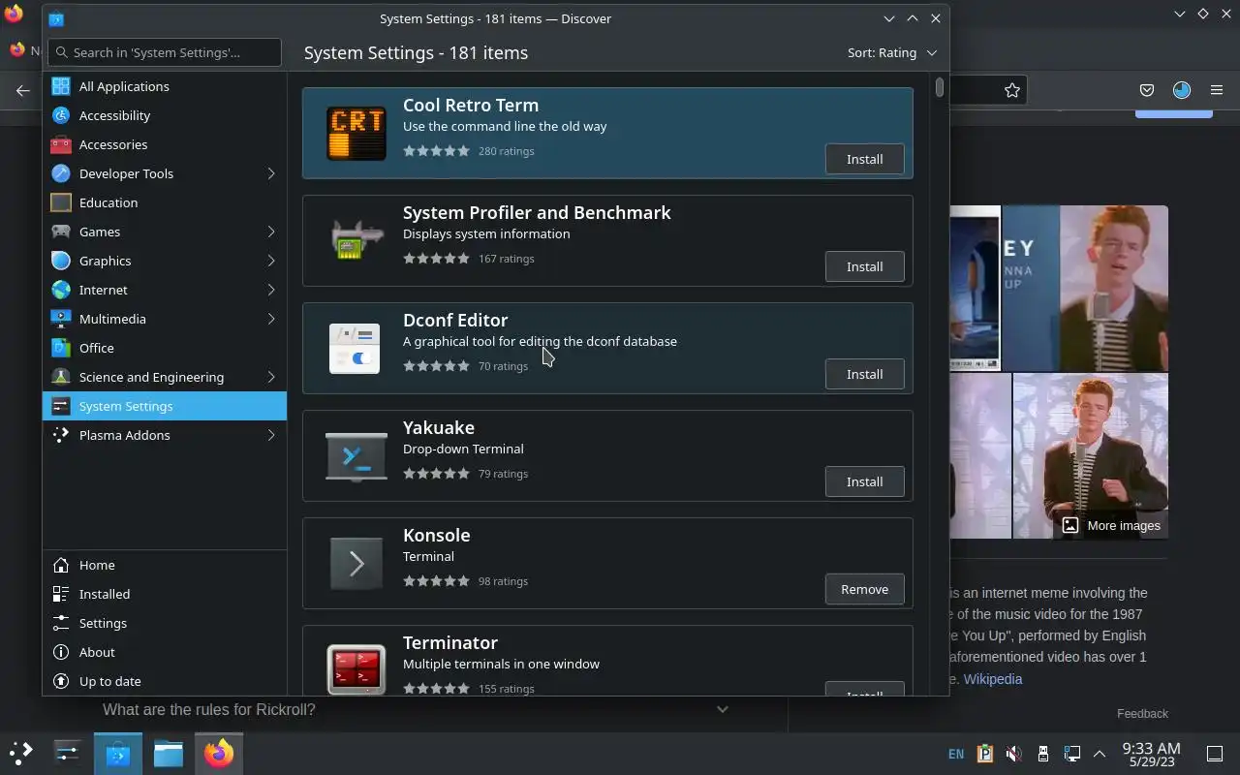Viewport: 1240px width, 775px height.
Task: Show hidden system tray icons
Action: (x=1100, y=754)
